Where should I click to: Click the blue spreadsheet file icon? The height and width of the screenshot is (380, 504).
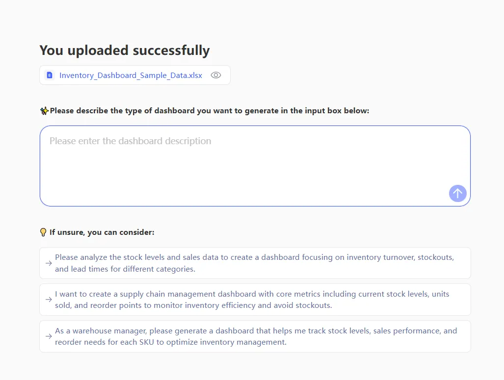49,75
